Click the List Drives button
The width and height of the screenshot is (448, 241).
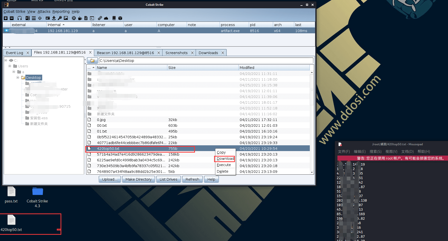[x=168, y=179]
